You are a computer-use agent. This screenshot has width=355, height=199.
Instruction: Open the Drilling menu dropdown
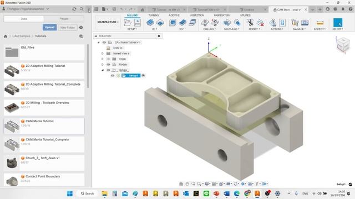coord(210,29)
